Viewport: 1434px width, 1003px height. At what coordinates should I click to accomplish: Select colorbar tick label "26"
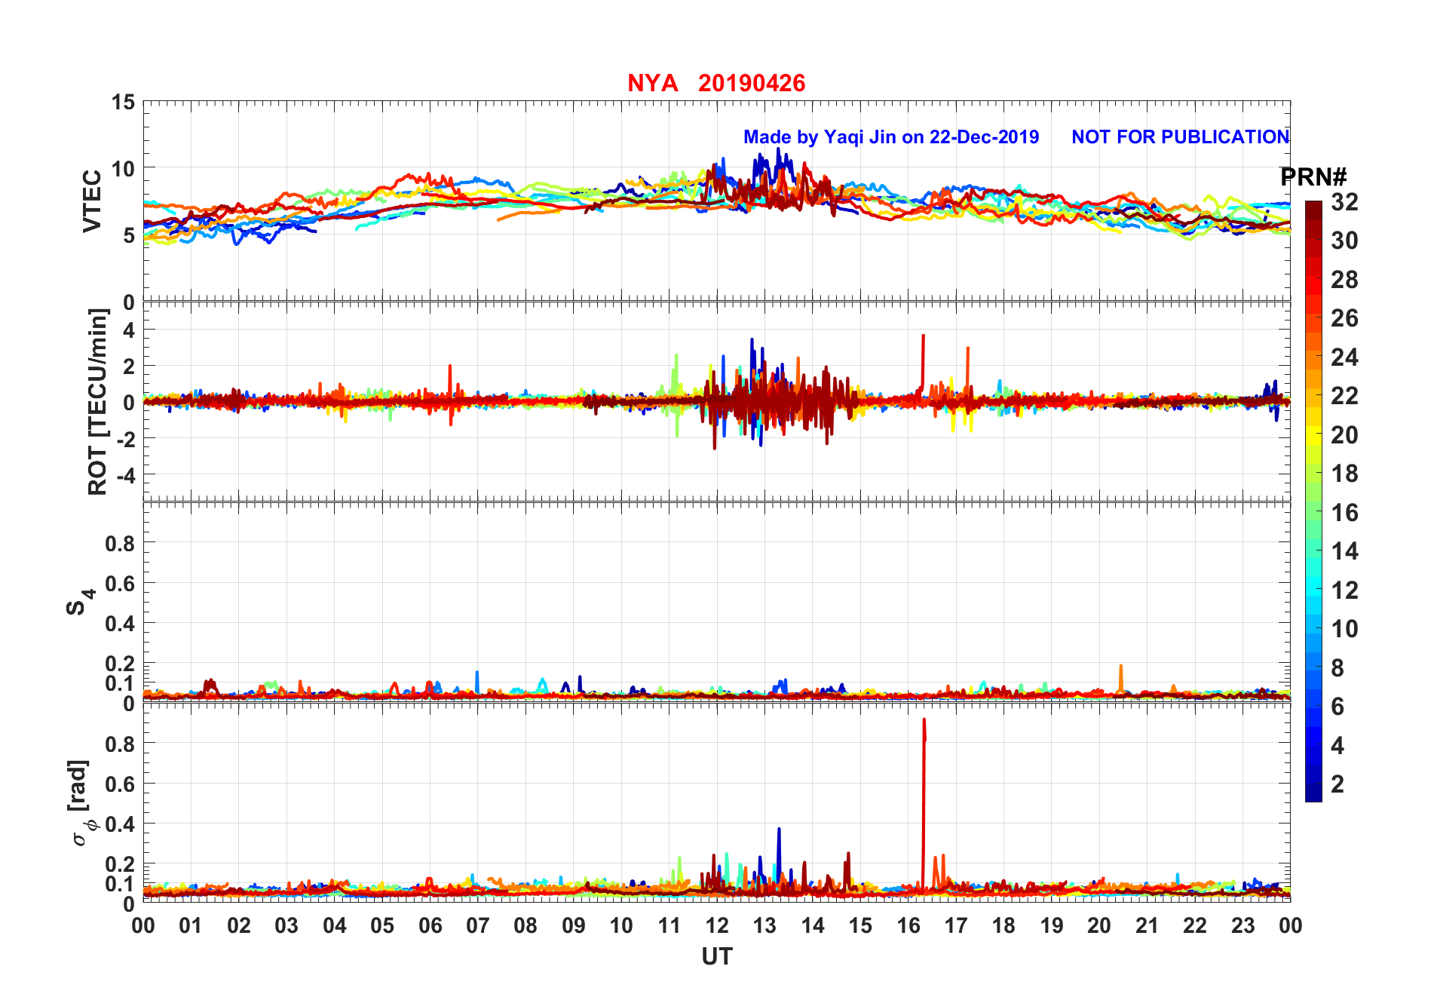pos(1344,318)
